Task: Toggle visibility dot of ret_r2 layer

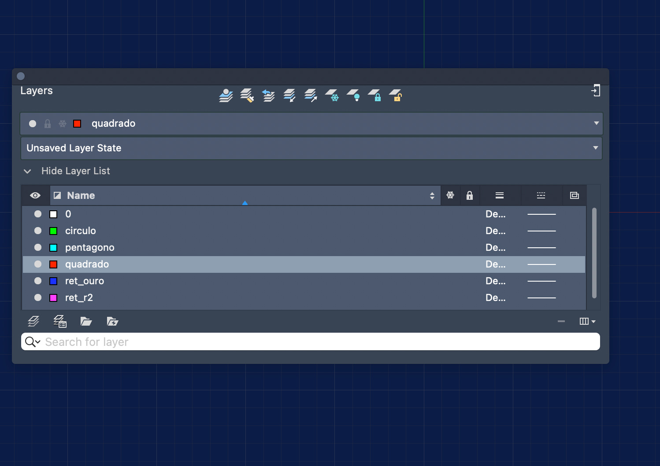Action: [x=38, y=297]
